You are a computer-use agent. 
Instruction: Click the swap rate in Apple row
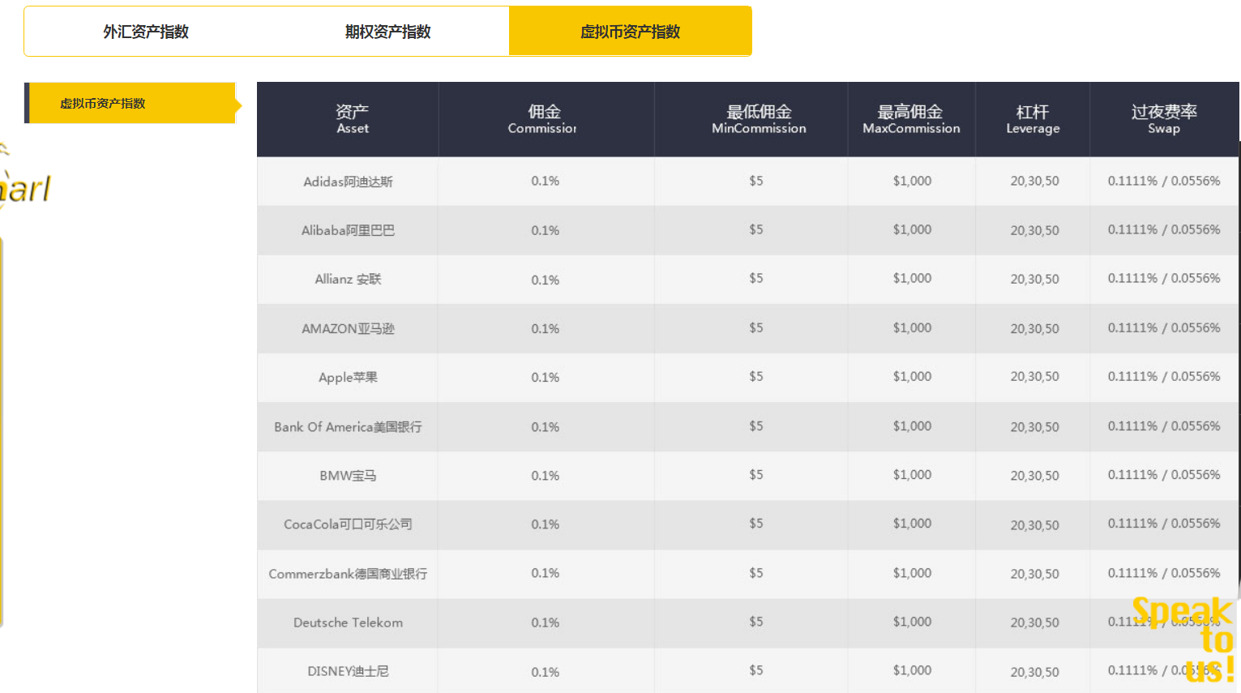(1164, 376)
